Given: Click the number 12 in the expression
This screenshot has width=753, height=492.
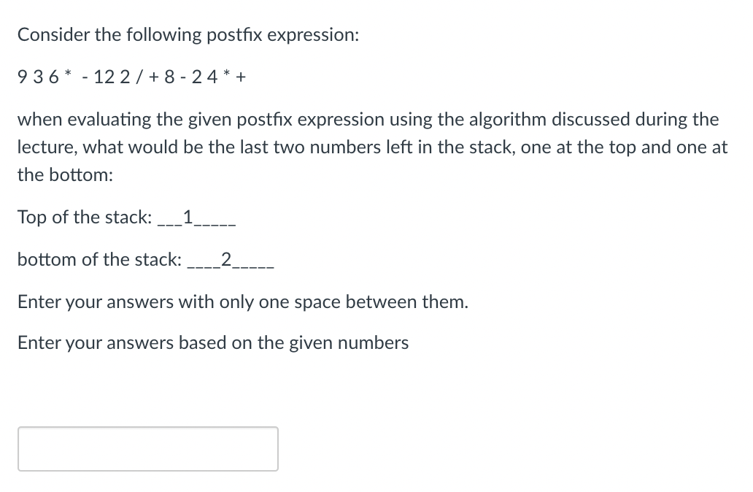Looking at the screenshot, I should coord(102,77).
